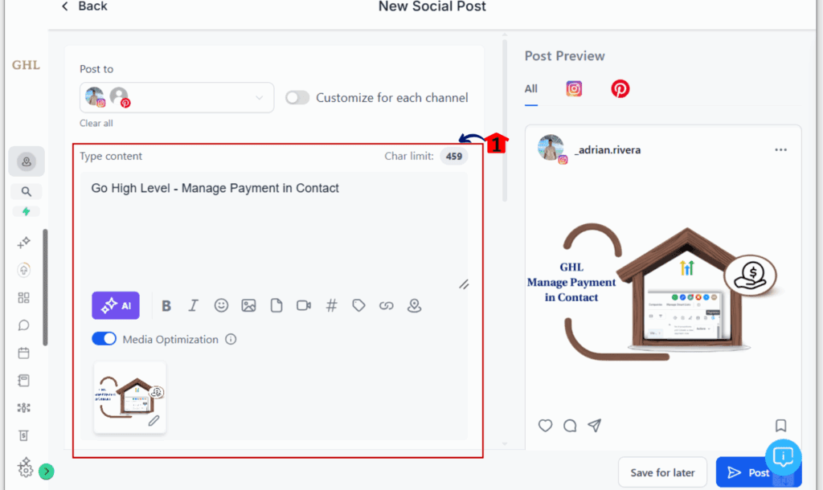Viewport: 823px width, 490px height.
Task: Attach a document file icon
Action: click(x=276, y=305)
